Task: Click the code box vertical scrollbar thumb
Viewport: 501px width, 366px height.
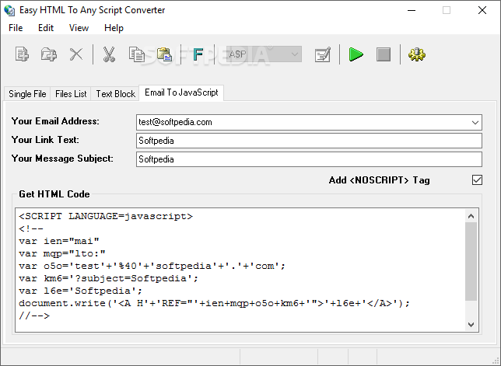Action: coord(471,262)
